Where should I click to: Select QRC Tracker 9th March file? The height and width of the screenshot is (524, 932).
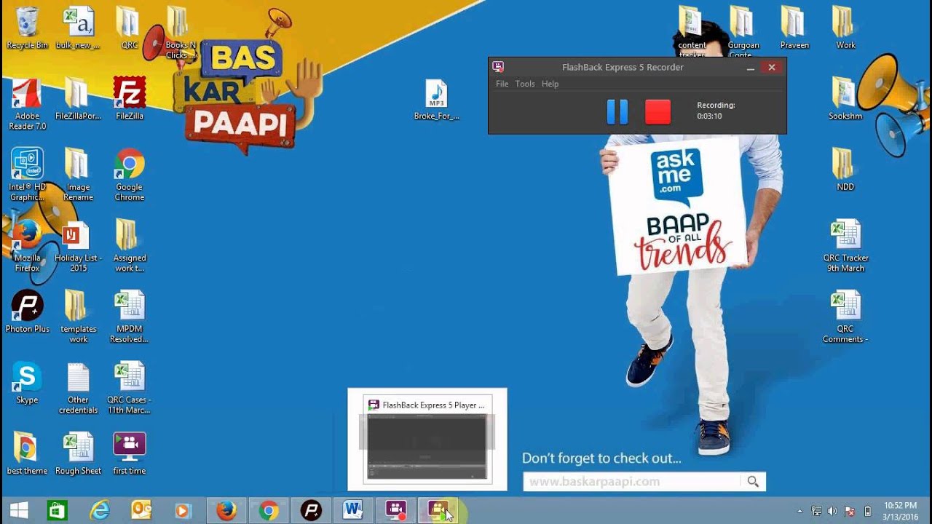pyautogui.click(x=845, y=246)
